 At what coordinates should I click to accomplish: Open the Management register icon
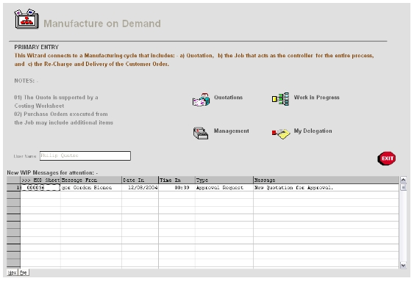click(x=201, y=133)
